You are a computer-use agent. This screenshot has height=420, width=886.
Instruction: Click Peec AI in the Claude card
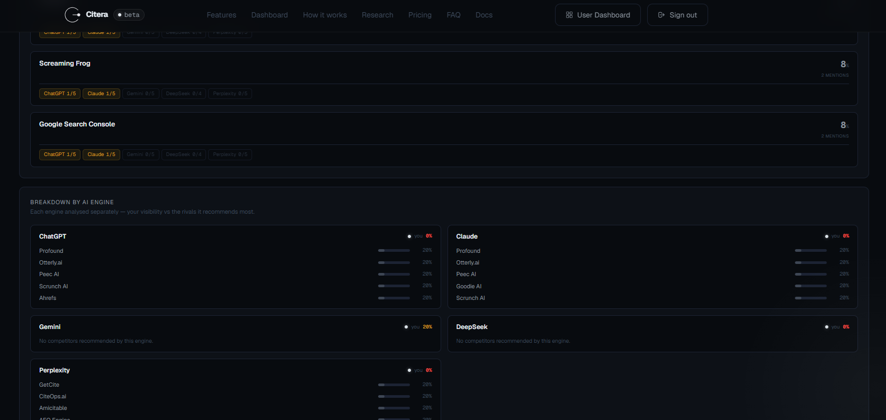[466, 274]
